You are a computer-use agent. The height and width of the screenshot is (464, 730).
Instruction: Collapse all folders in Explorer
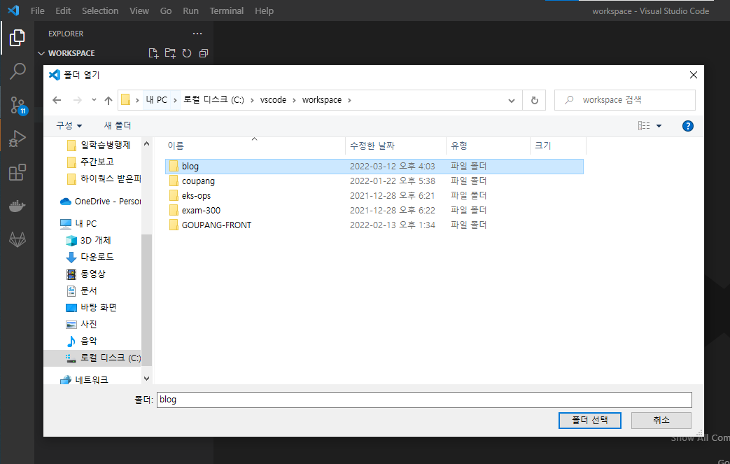[x=204, y=53]
